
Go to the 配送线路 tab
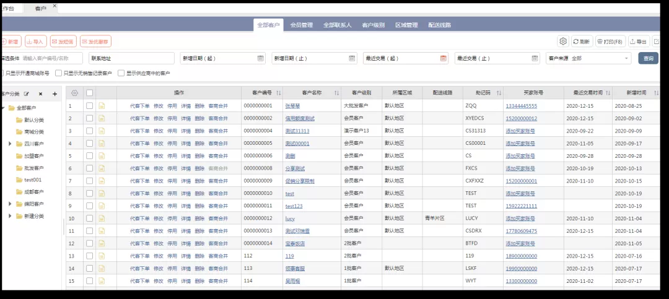tap(439, 25)
